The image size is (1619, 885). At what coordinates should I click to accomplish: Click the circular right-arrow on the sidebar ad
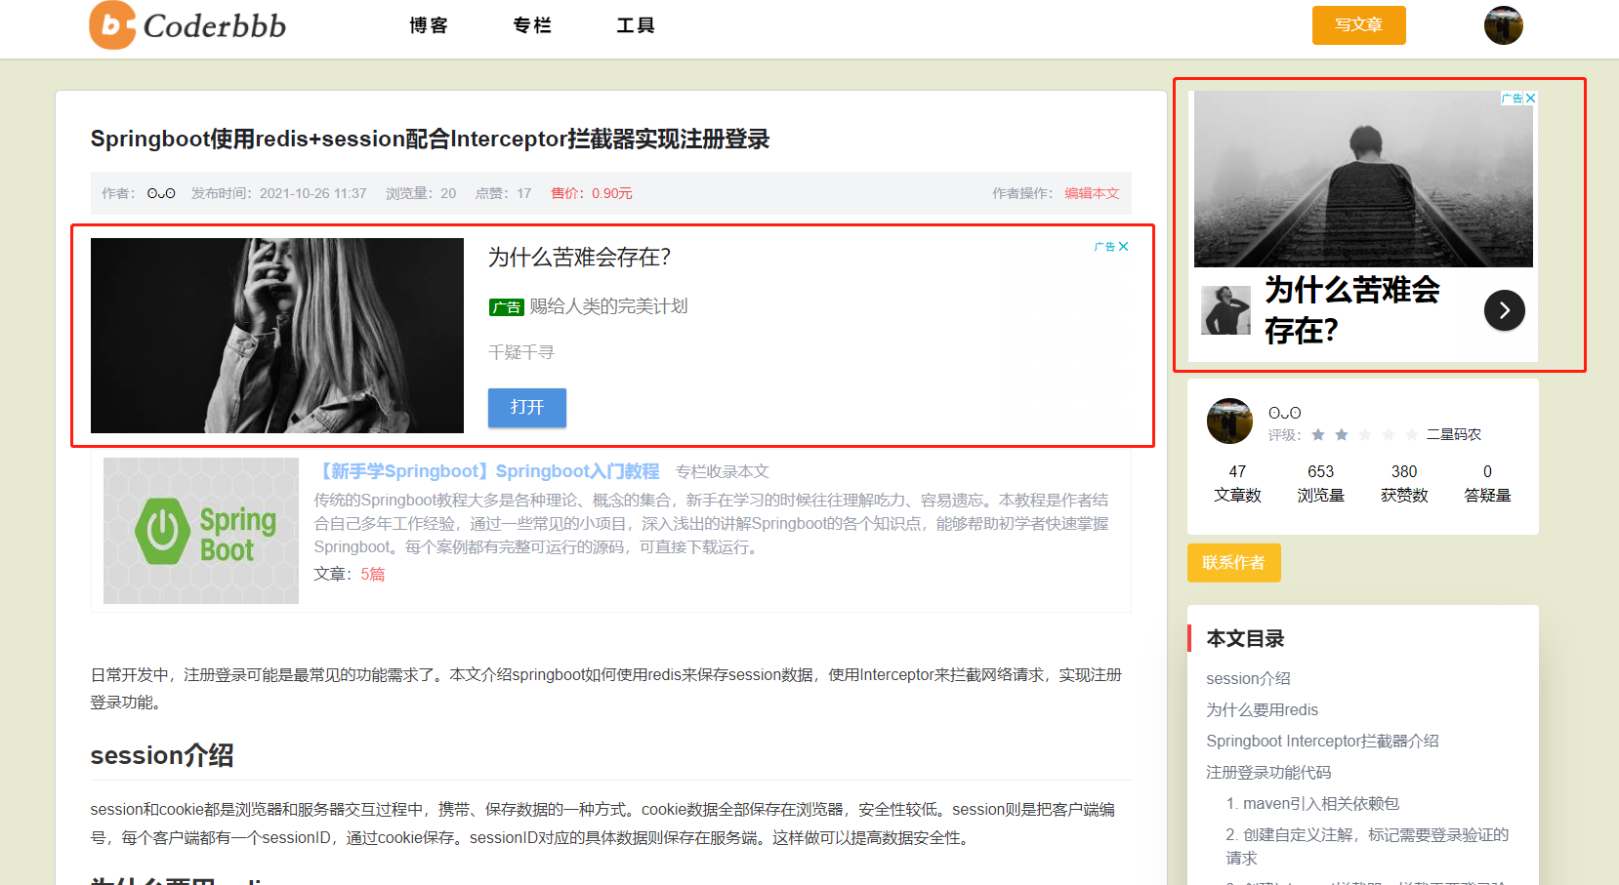[1505, 310]
